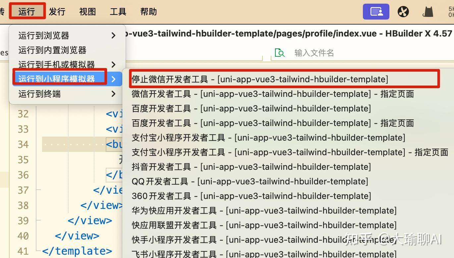Expand 运行到终端 submenu
The width and height of the screenshot is (454, 258).
tap(67, 94)
